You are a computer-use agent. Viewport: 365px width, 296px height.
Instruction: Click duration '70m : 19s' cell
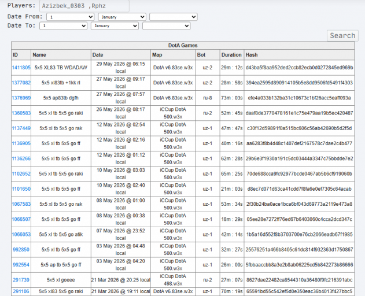click(x=231, y=291)
